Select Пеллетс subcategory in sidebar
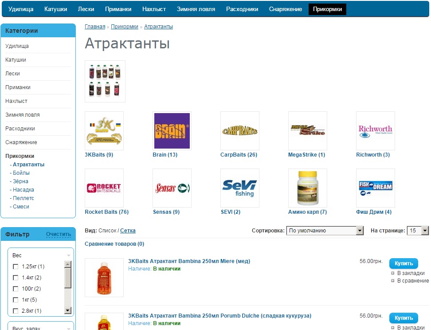Viewport: 431px width, 330px height. 24,198
